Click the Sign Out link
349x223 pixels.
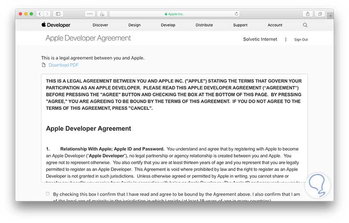[x=301, y=40]
